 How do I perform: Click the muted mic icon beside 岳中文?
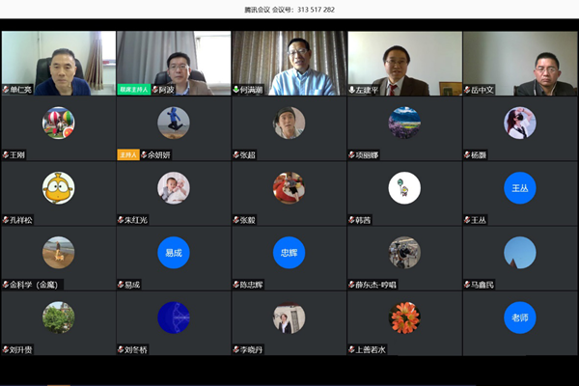469,90
